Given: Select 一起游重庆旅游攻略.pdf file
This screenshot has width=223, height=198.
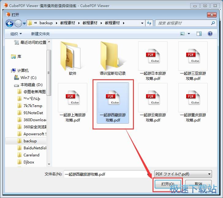Looking at the screenshot, I should [x=193, y=103].
